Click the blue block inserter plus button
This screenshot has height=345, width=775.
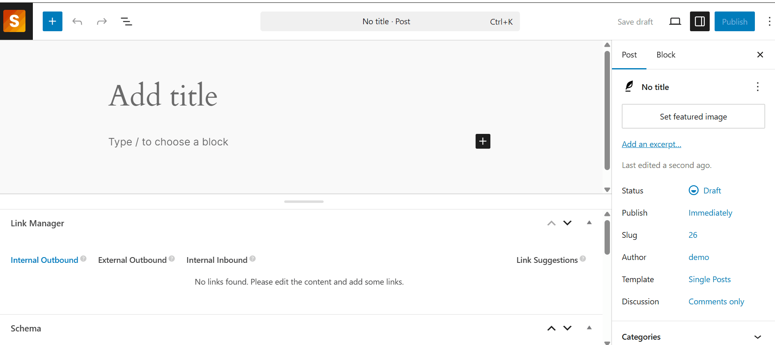(x=53, y=21)
